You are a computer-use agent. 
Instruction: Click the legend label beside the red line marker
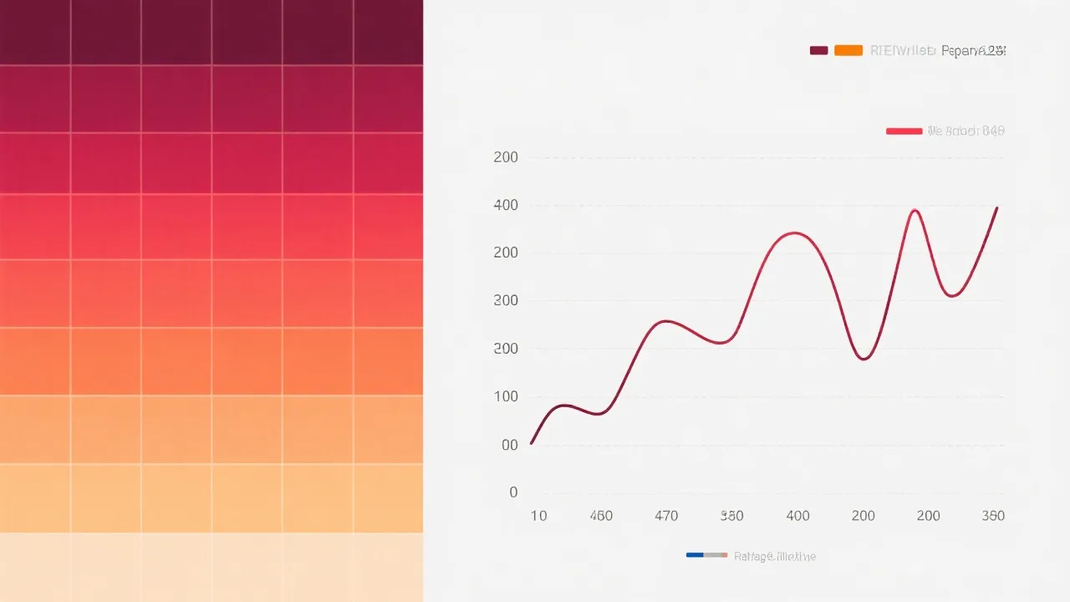966,131
